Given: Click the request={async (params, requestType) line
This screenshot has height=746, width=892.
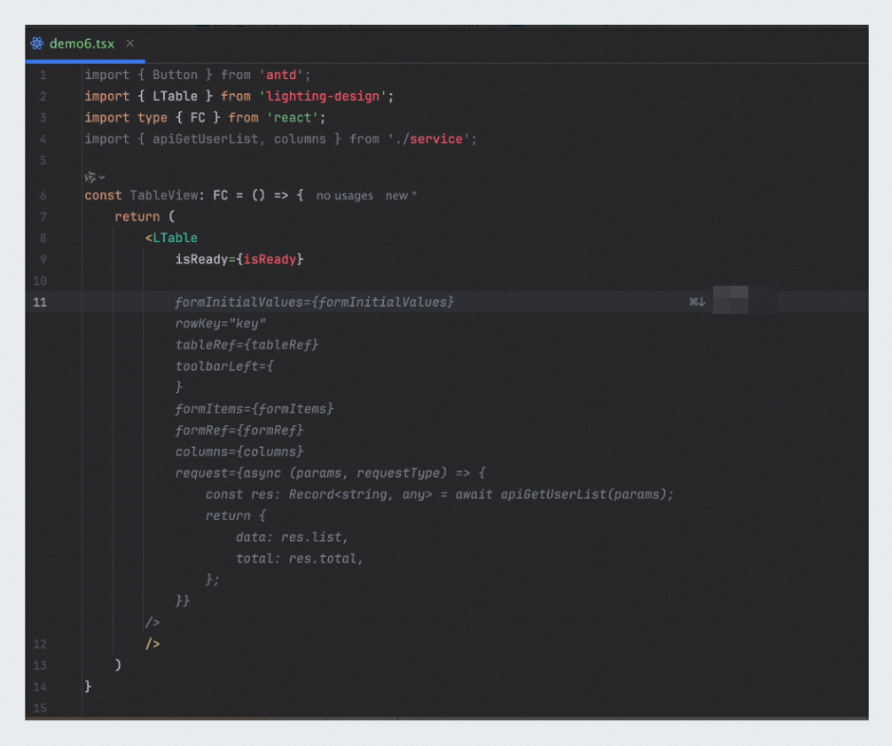Looking at the screenshot, I should pyautogui.click(x=330, y=473).
